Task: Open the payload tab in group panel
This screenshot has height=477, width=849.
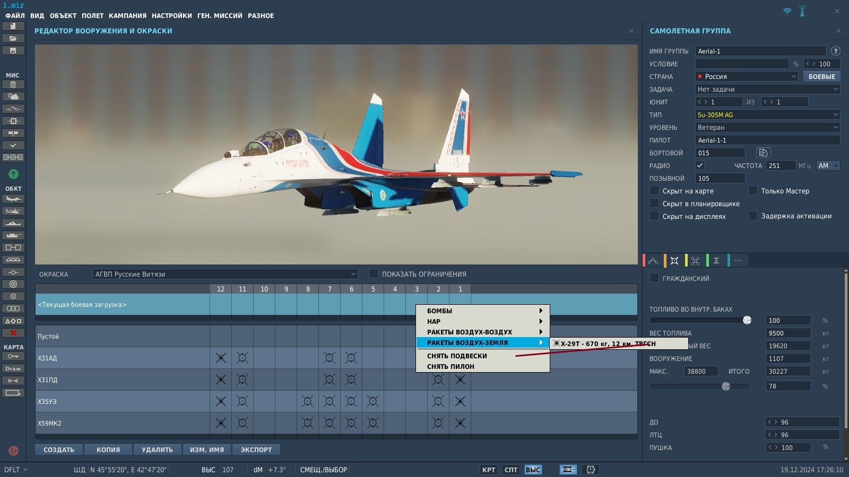Action: click(x=674, y=261)
